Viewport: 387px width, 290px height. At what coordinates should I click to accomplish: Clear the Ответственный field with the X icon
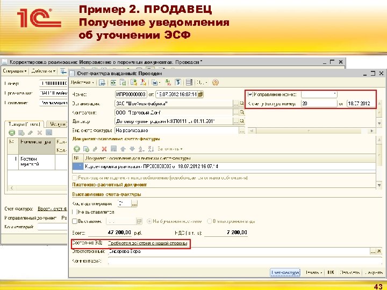pos(379,251)
